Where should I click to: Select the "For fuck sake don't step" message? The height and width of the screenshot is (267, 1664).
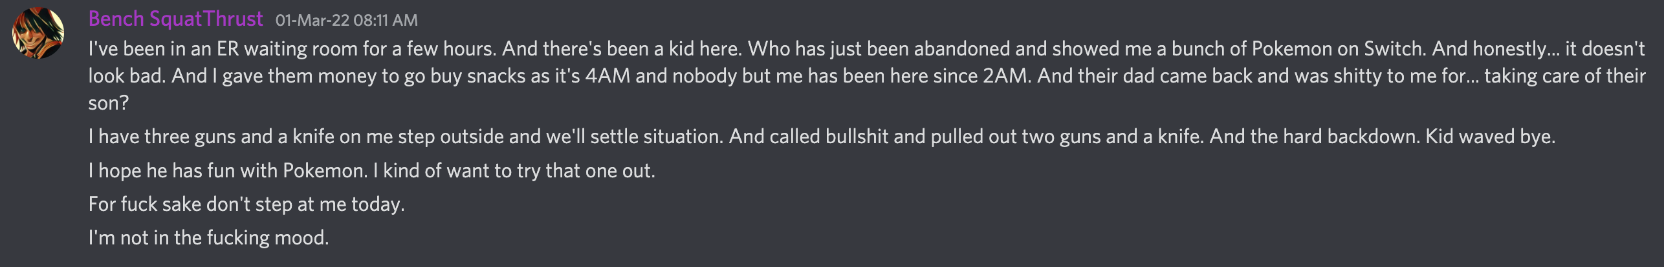coord(246,204)
